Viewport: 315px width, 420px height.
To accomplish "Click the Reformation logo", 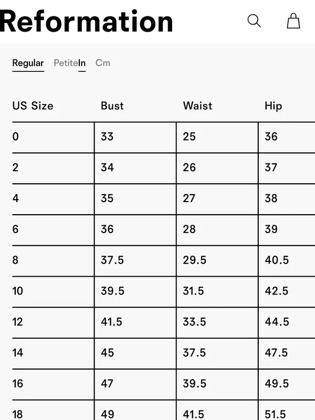I will click(x=86, y=21).
